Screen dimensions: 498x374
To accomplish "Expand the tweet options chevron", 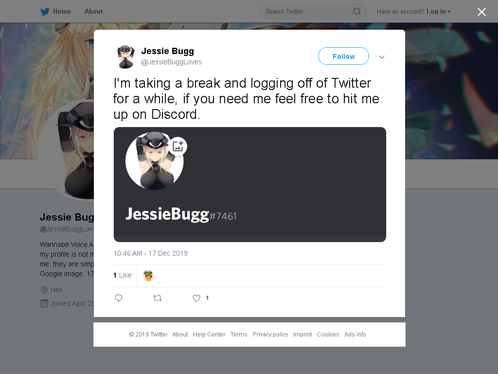I will coord(382,57).
